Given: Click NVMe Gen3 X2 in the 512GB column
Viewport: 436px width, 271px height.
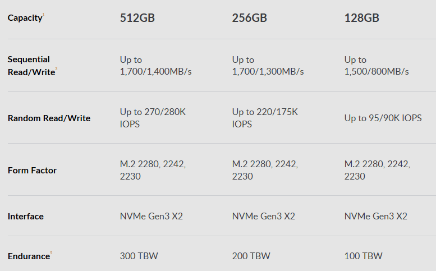Looking at the screenshot, I should [x=151, y=217].
